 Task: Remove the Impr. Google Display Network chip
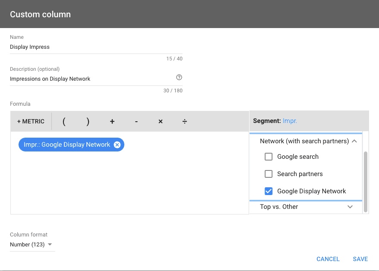117,145
